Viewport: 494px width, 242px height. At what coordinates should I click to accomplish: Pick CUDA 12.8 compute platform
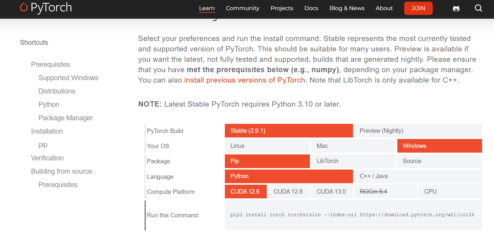pos(289,192)
